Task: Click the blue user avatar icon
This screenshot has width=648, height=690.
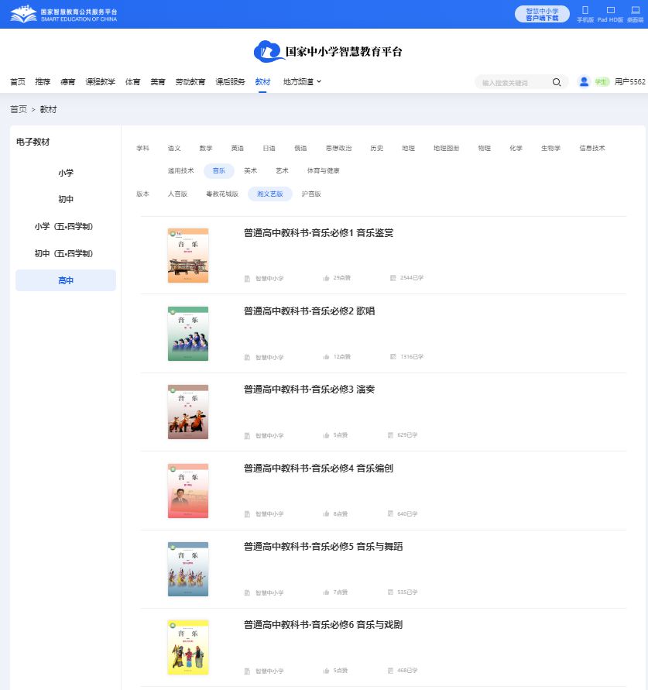Action: tap(584, 81)
